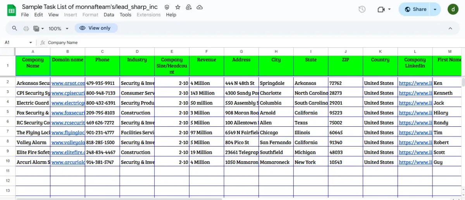Start a Meet call via camera icon
Screen dimensions: 465x200
(381, 9)
